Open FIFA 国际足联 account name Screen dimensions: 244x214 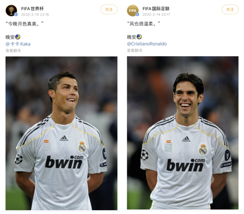coord(156,9)
